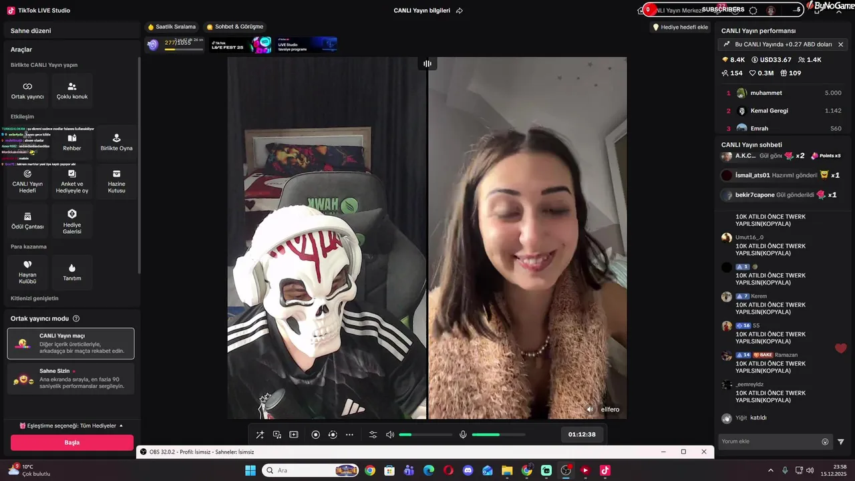Open the audio mixer settings icon
Screen dimensions: 855x481
[373, 435]
